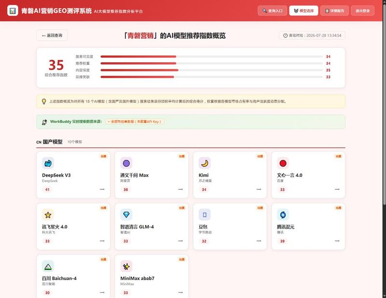
Task: Click the MiniMax abab7 sparkle icon
Action: [126, 266]
